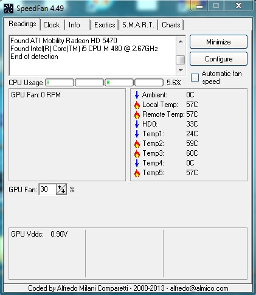Screen dimensions: 256x295
Task: Click the Temp3 60C value
Action: coord(192,153)
